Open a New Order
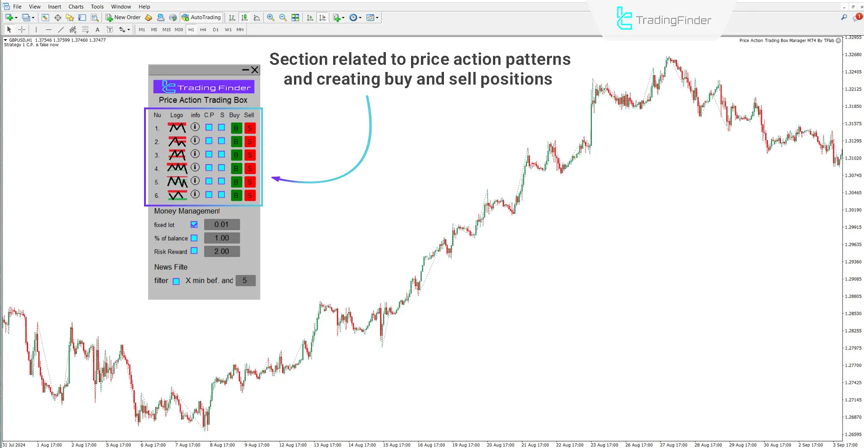 (x=123, y=17)
